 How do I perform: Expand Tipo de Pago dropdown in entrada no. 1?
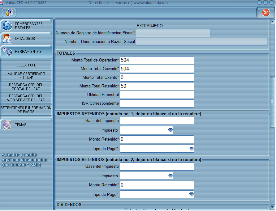[191, 149]
